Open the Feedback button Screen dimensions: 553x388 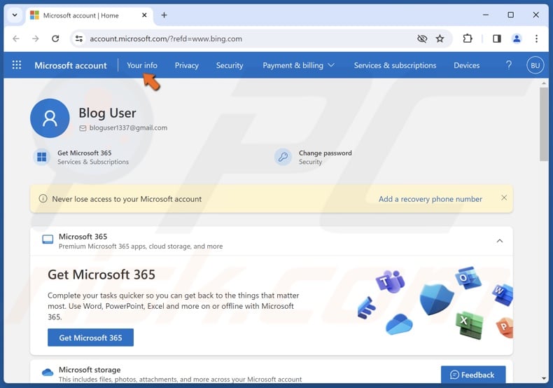(x=473, y=375)
